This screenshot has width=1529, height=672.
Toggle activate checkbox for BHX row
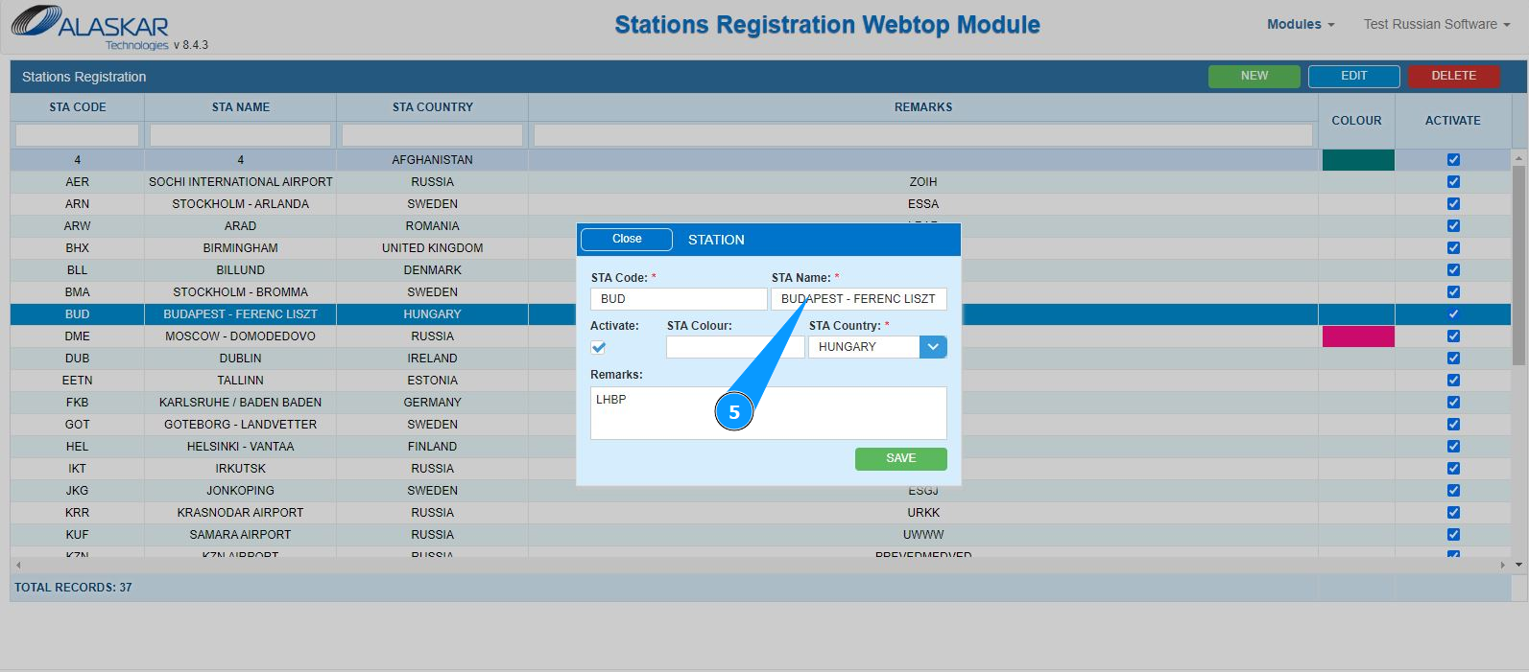click(x=1453, y=248)
